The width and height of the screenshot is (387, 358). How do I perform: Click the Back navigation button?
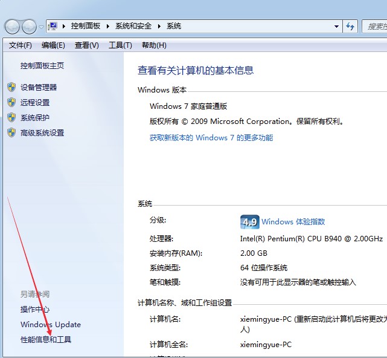coord(12,27)
